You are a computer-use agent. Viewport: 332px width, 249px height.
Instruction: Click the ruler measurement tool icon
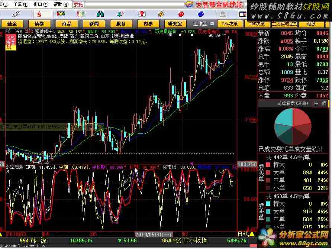(x=16, y=14)
